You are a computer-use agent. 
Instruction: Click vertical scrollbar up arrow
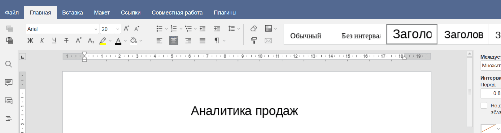(469, 54)
